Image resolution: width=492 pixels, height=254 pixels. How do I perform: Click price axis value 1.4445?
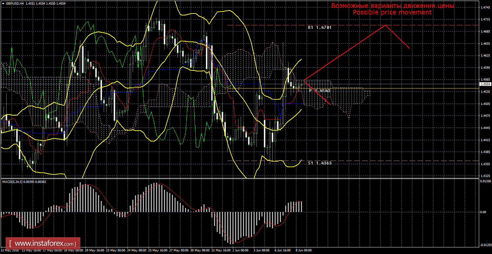click(x=485, y=128)
